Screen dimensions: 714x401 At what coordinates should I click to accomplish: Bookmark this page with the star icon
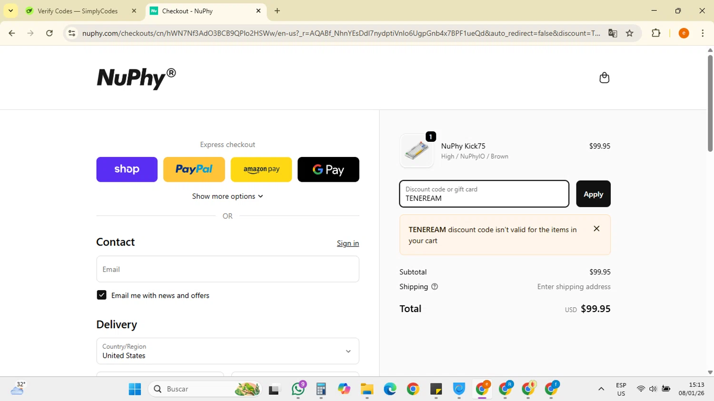pyautogui.click(x=630, y=33)
